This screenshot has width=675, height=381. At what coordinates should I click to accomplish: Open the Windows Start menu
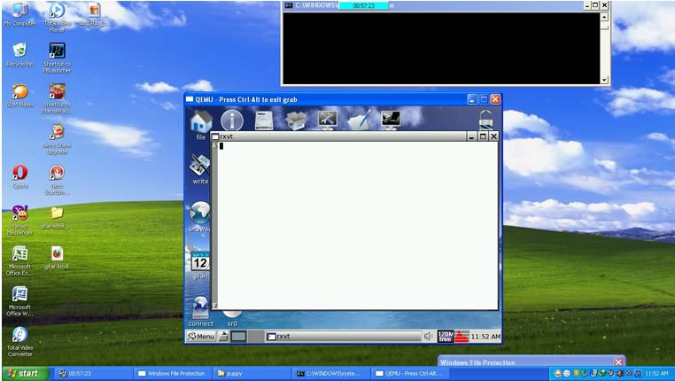click(x=25, y=373)
